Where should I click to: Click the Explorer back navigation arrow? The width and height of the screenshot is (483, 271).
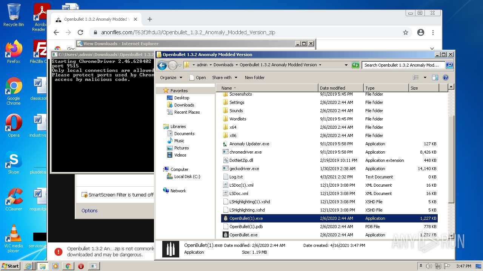(x=162, y=65)
